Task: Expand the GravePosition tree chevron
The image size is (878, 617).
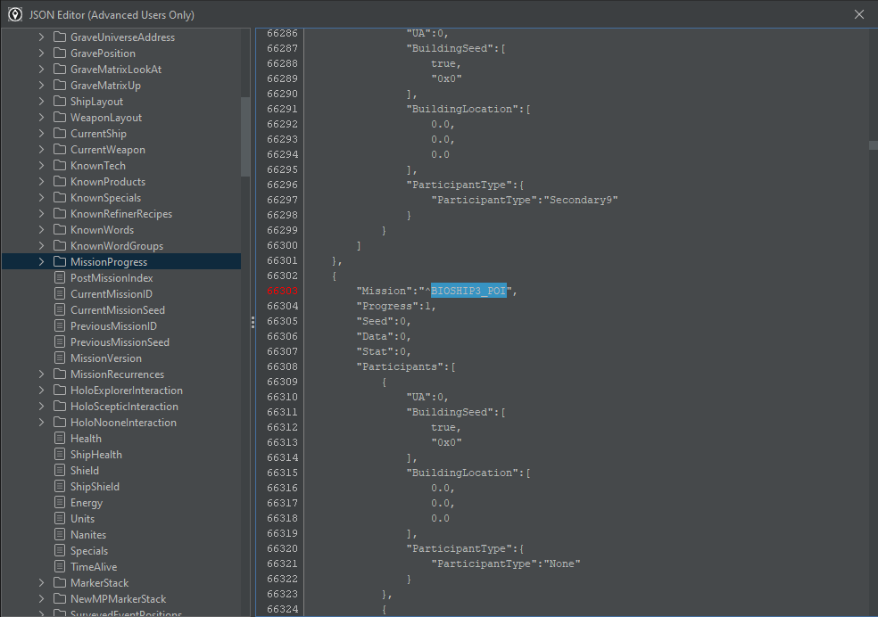Action: pyautogui.click(x=41, y=53)
